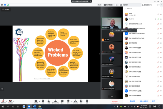Open the settings gear icon
This screenshot has height=109, width=163.
(87, 101)
